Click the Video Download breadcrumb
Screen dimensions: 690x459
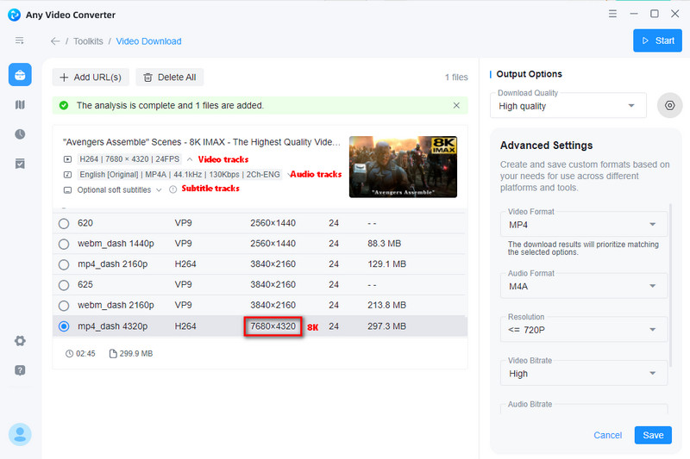(x=148, y=41)
